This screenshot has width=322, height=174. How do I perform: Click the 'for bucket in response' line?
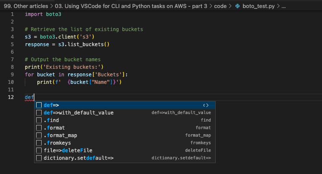pyautogui.click(x=76, y=75)
